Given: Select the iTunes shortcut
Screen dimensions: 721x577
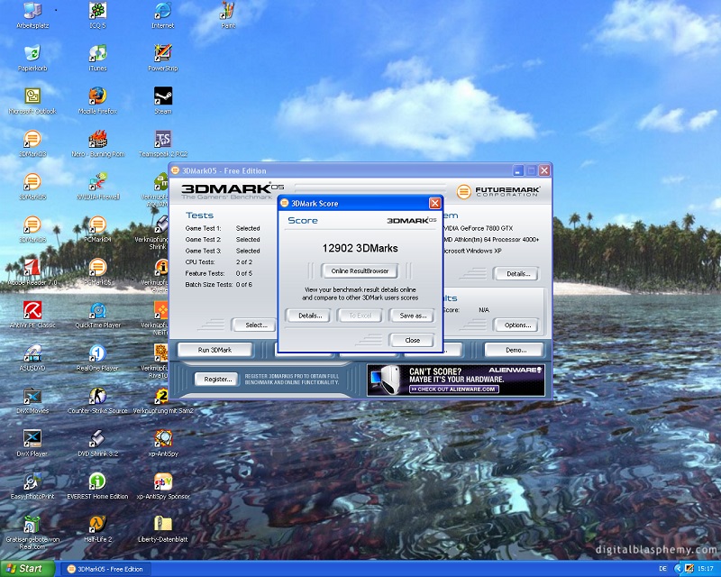Looking at the screenshot, I should tap(97, 58).
